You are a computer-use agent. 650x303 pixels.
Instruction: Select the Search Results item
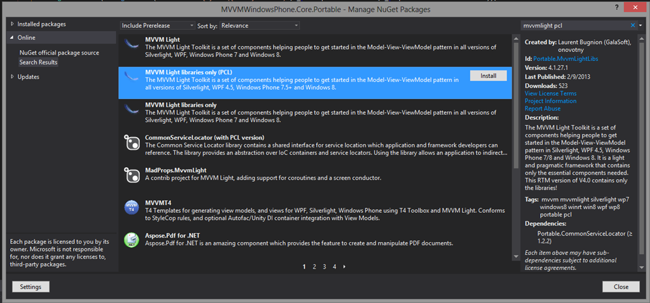[x=38, y=62]
